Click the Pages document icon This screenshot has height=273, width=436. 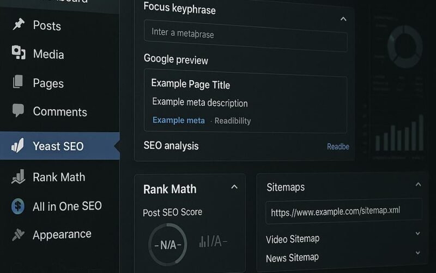click(x=18, y=81)
